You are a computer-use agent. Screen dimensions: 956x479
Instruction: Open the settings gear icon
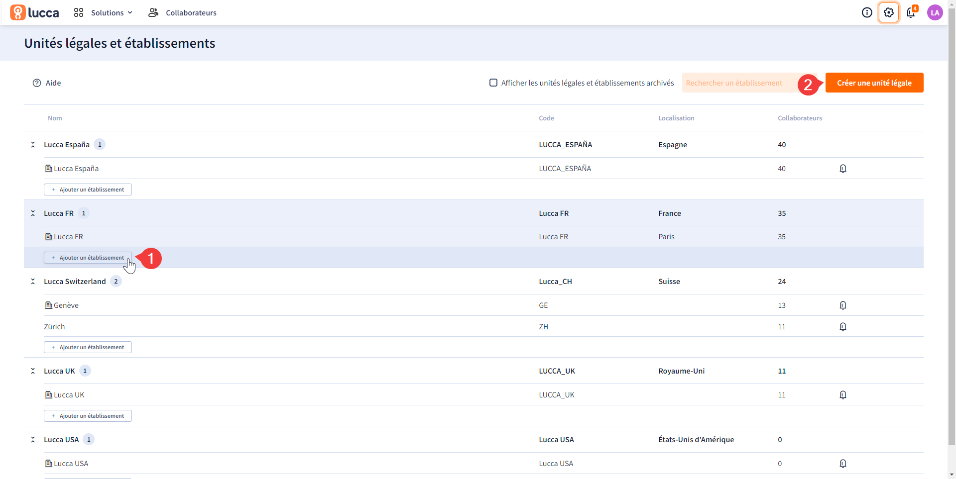889,12
